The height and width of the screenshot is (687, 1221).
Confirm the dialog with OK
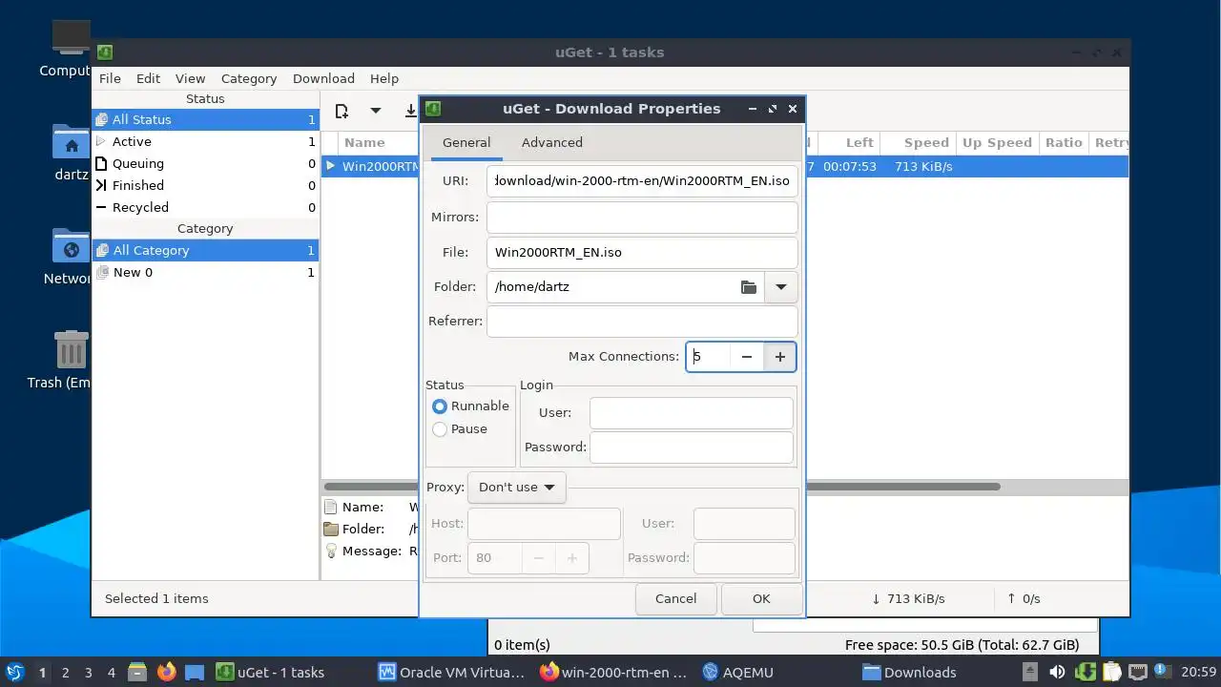tap(761, 599)
